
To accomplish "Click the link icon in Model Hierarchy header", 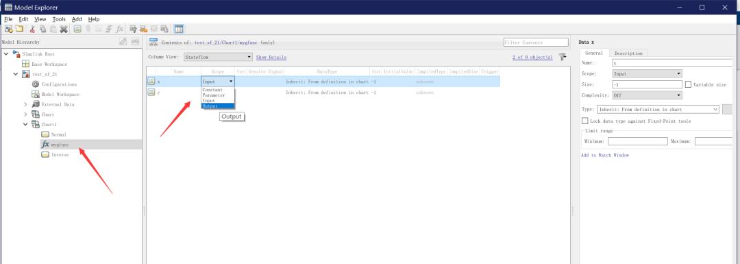I will (x=136, y=42).
